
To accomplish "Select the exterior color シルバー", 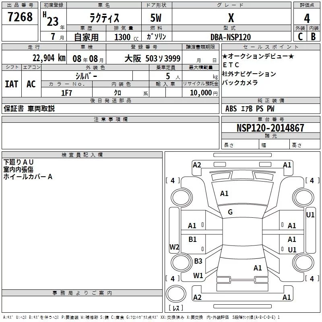I will [86, 76].
